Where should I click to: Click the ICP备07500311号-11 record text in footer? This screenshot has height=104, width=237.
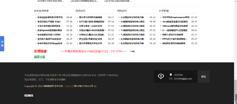coord(85,86)
